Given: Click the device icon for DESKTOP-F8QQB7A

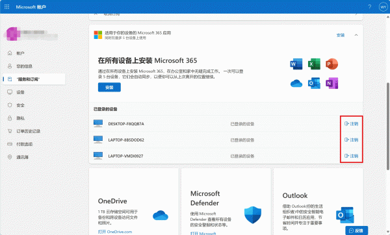Looking at the screenshot, I should (x=98, y=123).
